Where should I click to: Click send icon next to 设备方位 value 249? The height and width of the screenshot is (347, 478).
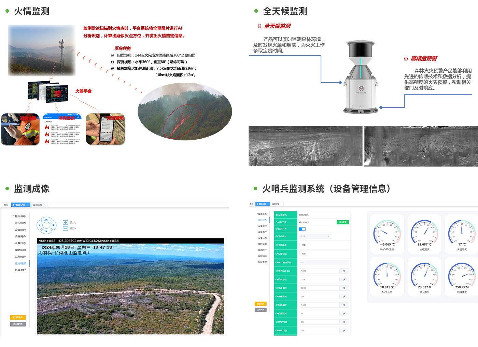point(344,279)
